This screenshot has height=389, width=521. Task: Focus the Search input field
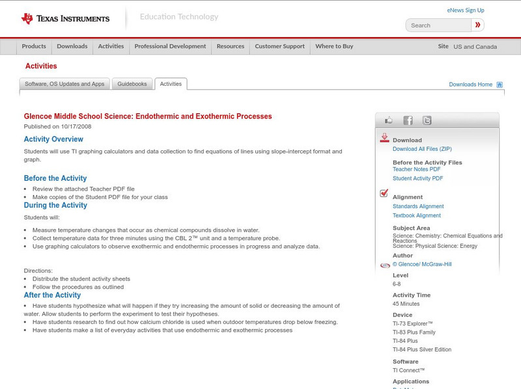[438, 25]
